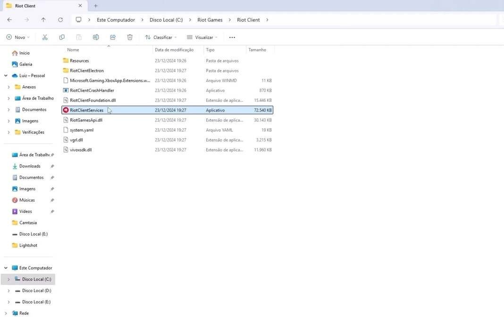
Task: Expand breadcrumb chevron after Riot Client
Action: (267, 20)
